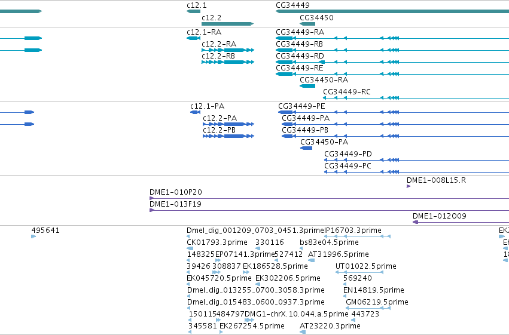This screenshot has height=335, width=509.
Task: Select feature 443723
Action: coord(353,321)
